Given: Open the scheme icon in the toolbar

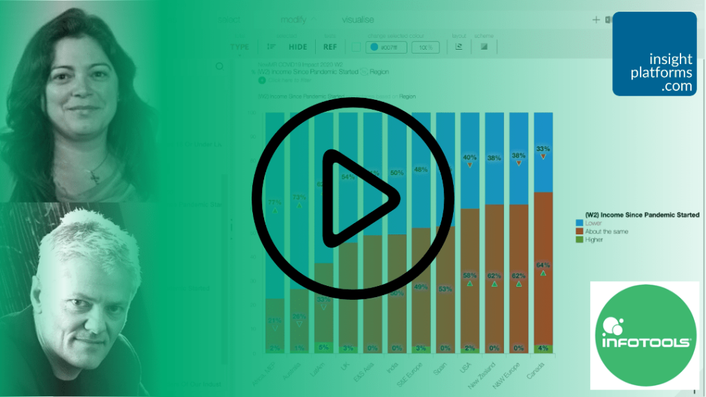Looking at the screenshot, I should (483, 47).
